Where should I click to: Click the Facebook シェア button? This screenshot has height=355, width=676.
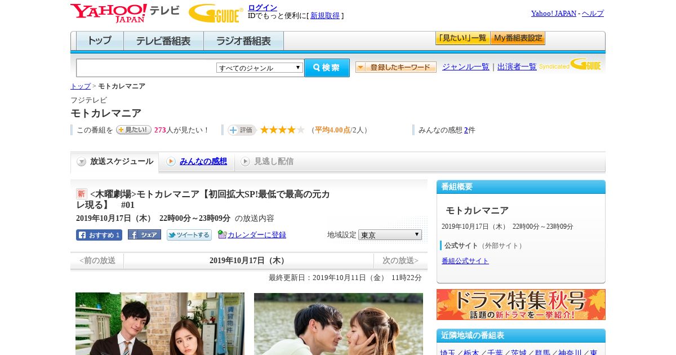[144, 235]
